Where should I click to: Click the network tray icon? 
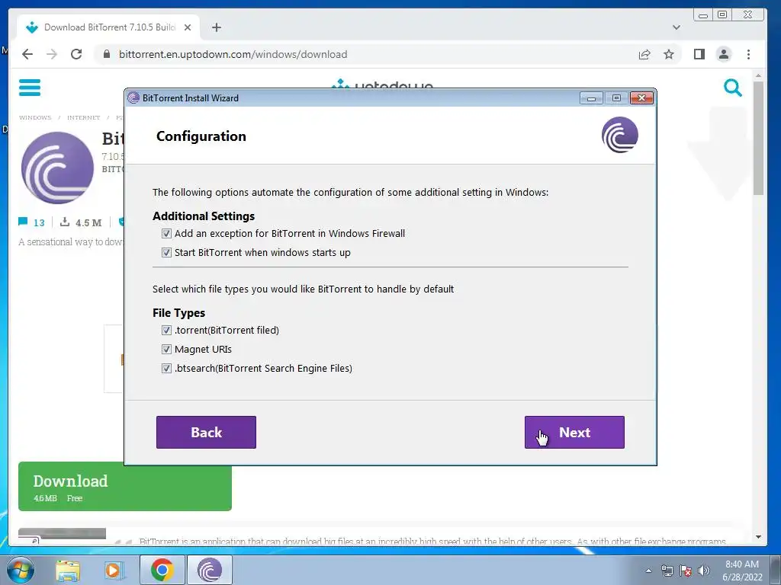(x=667, y=571)
